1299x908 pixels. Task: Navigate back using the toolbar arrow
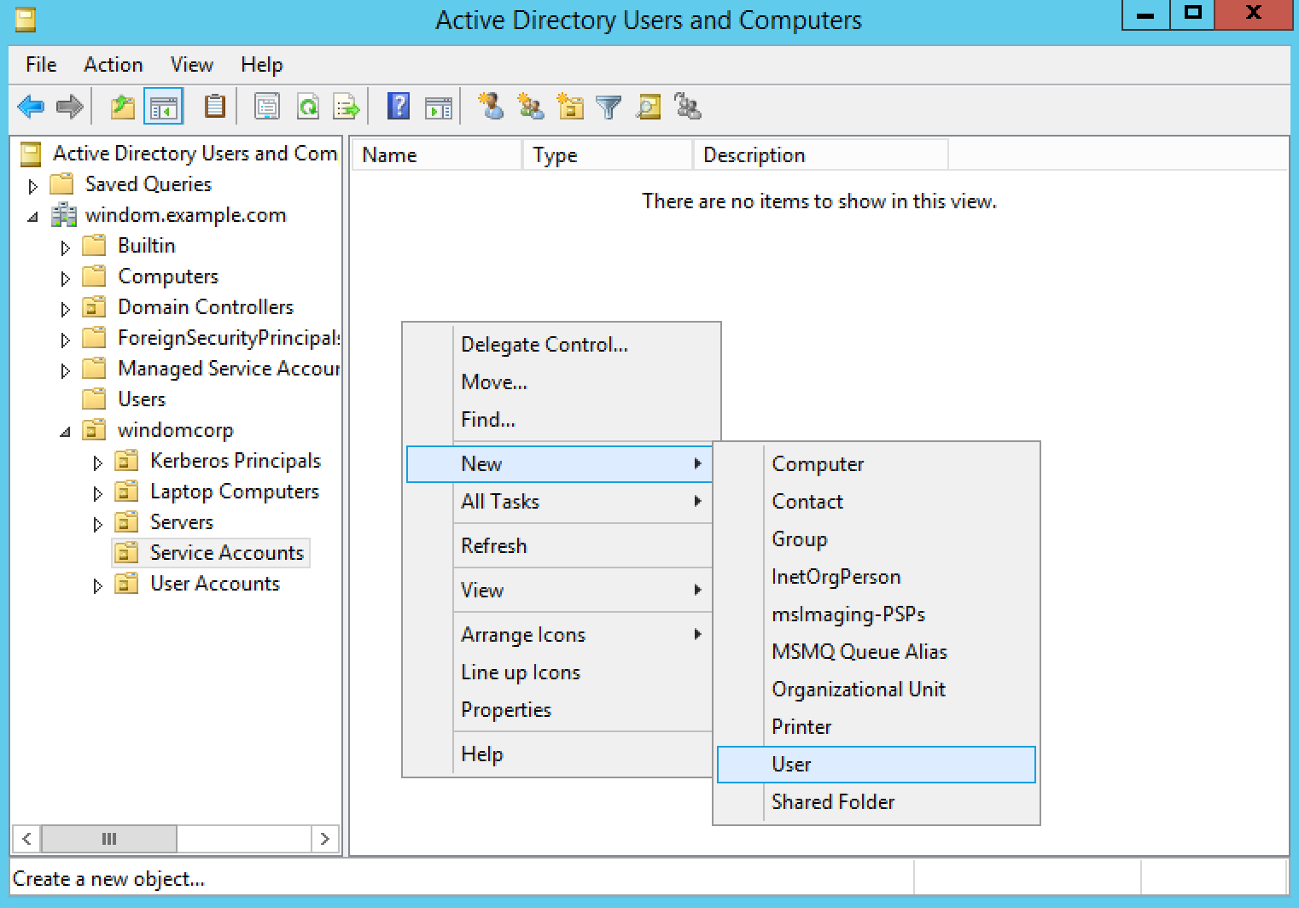coord(31,107)
